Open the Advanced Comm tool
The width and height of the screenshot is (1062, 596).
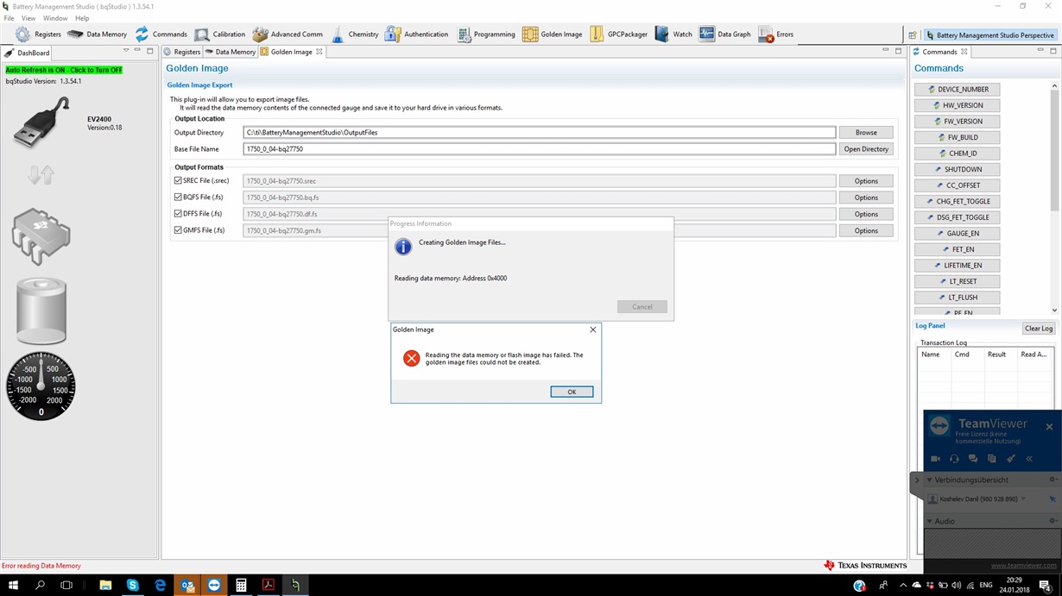(288, 35)
